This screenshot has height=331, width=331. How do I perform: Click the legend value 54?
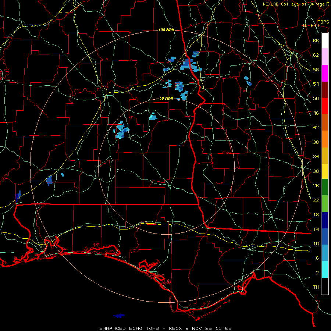316,84
